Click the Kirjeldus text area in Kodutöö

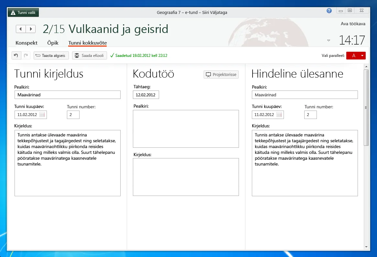pyautogui.click(x=186, y=177)
